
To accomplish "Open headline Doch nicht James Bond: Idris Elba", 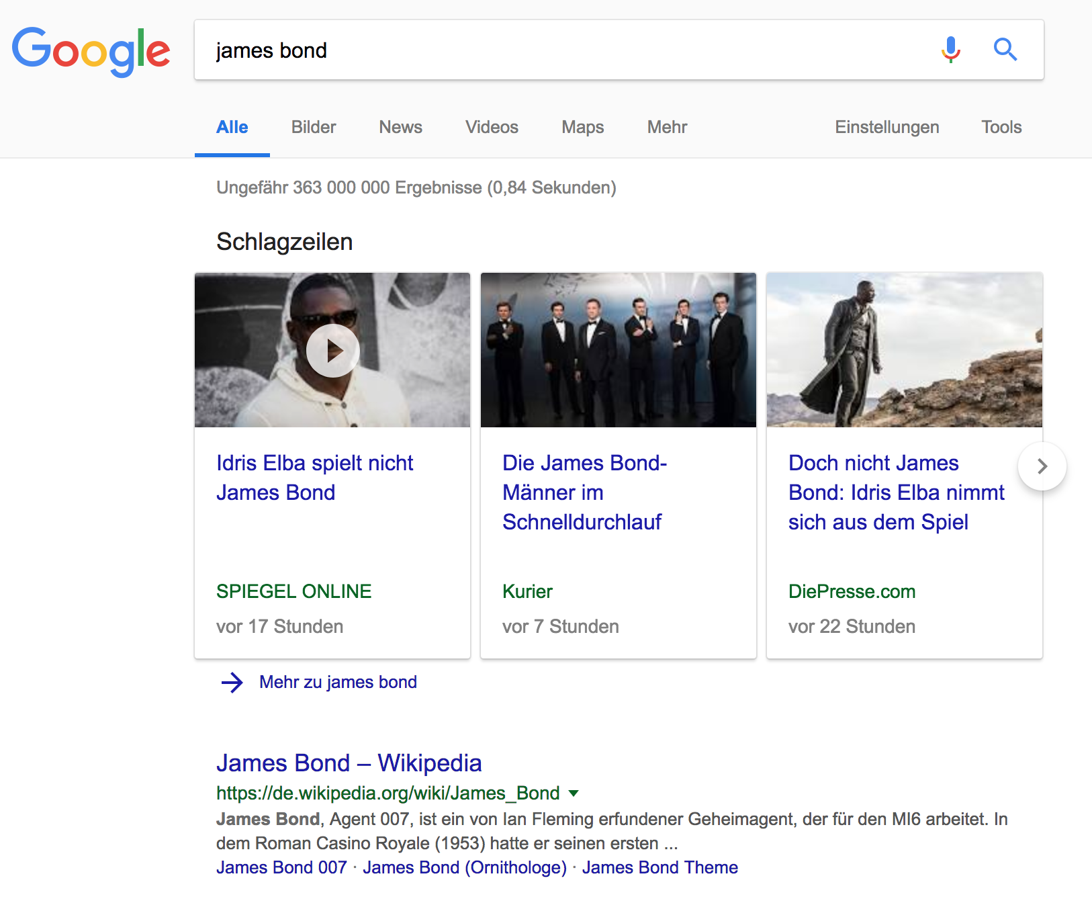I will pos(896,492).
